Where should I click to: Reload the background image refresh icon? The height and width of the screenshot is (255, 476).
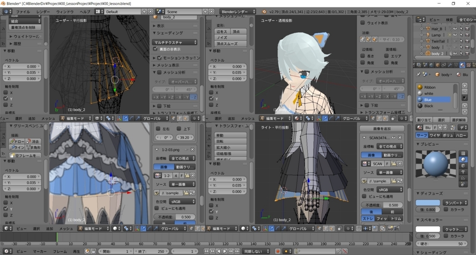[x=400, y=181]
